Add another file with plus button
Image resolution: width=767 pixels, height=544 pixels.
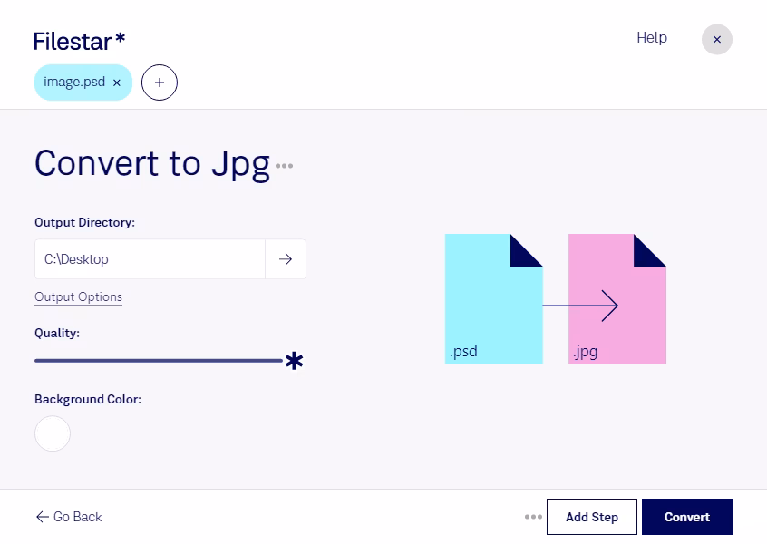160,83
